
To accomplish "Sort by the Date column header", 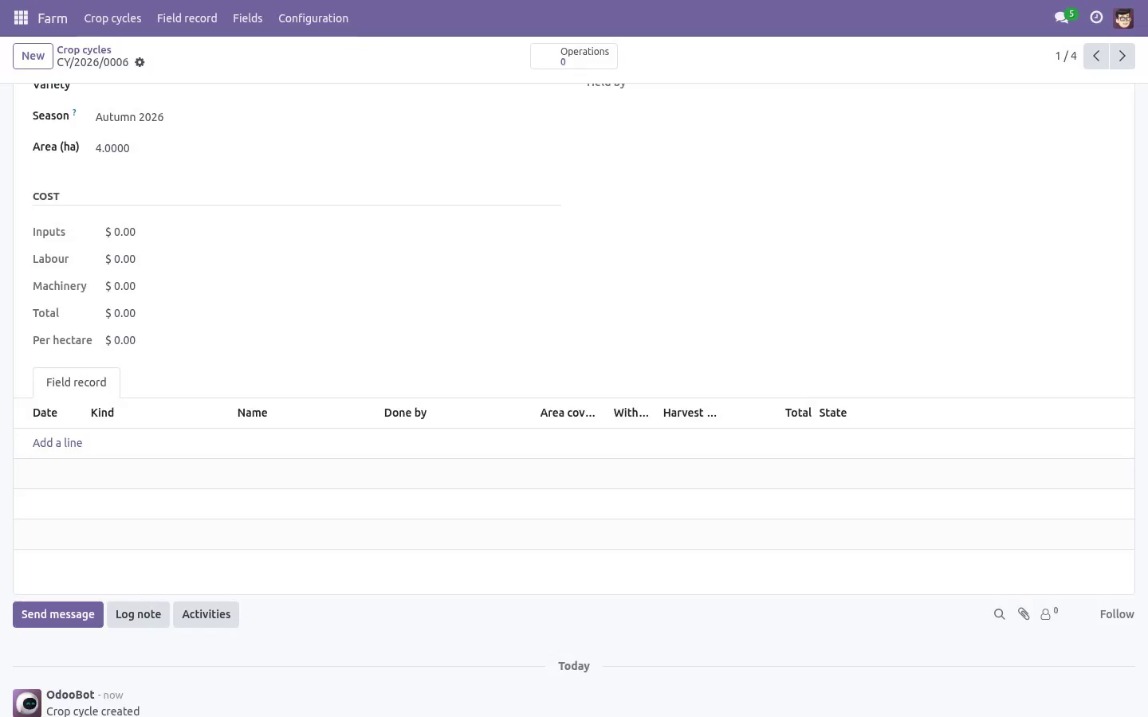I will click(x=45, y=413).
